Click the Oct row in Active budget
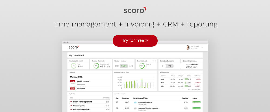The width and height of the screenshot is (270, 112). (181, 79)
